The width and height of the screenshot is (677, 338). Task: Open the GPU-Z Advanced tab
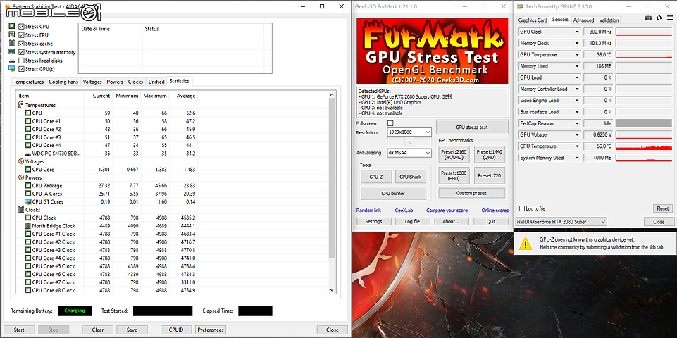coord(584,20)
